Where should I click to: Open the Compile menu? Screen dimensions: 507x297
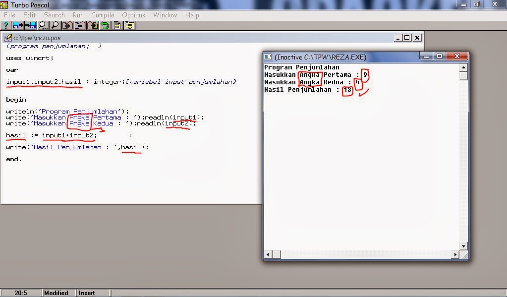tap(103, 15)
